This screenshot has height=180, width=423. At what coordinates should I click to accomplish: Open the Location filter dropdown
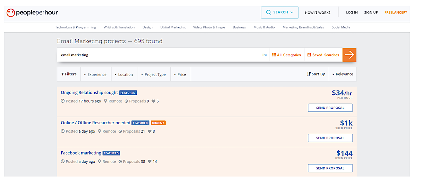[x=124, y=74]
